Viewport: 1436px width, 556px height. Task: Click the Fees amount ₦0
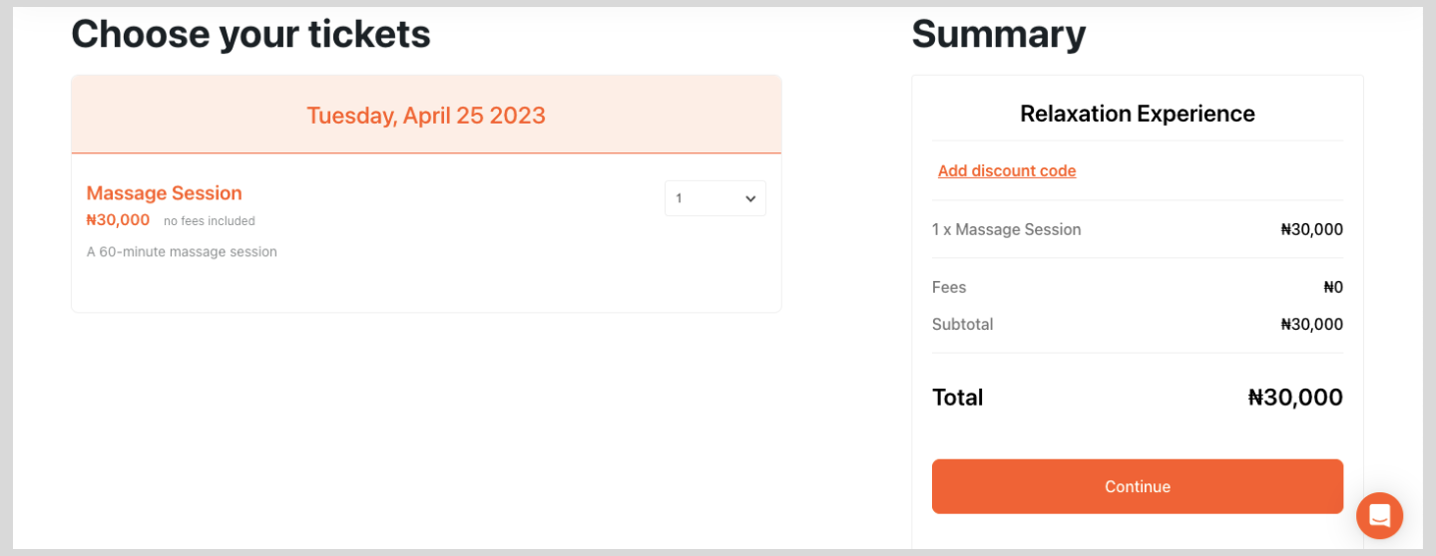[x=1333, y=287]
